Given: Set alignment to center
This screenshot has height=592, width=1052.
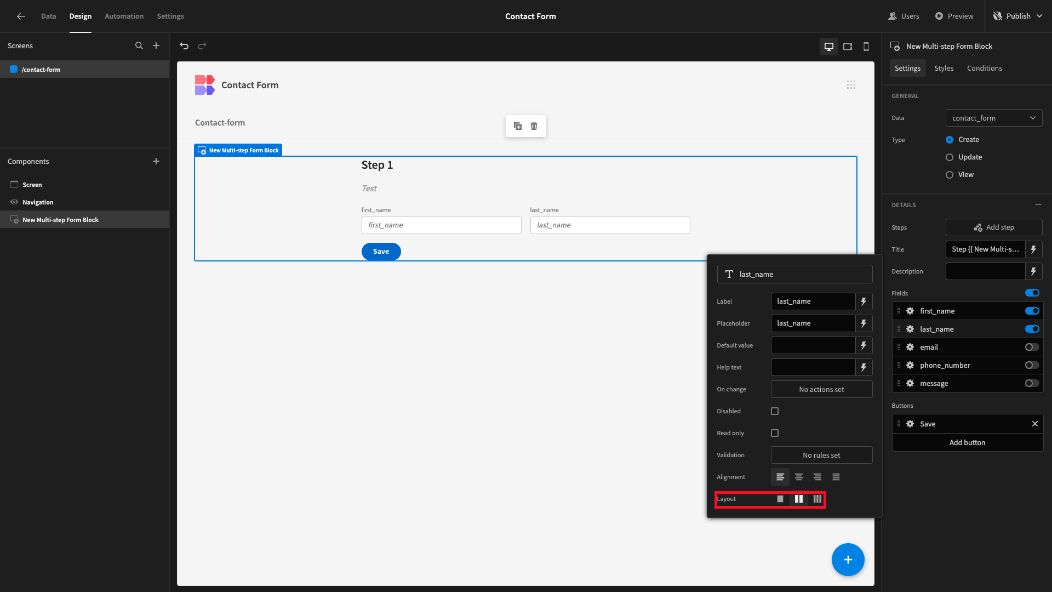Looking at the screenshot, I should tap(799, 477).
